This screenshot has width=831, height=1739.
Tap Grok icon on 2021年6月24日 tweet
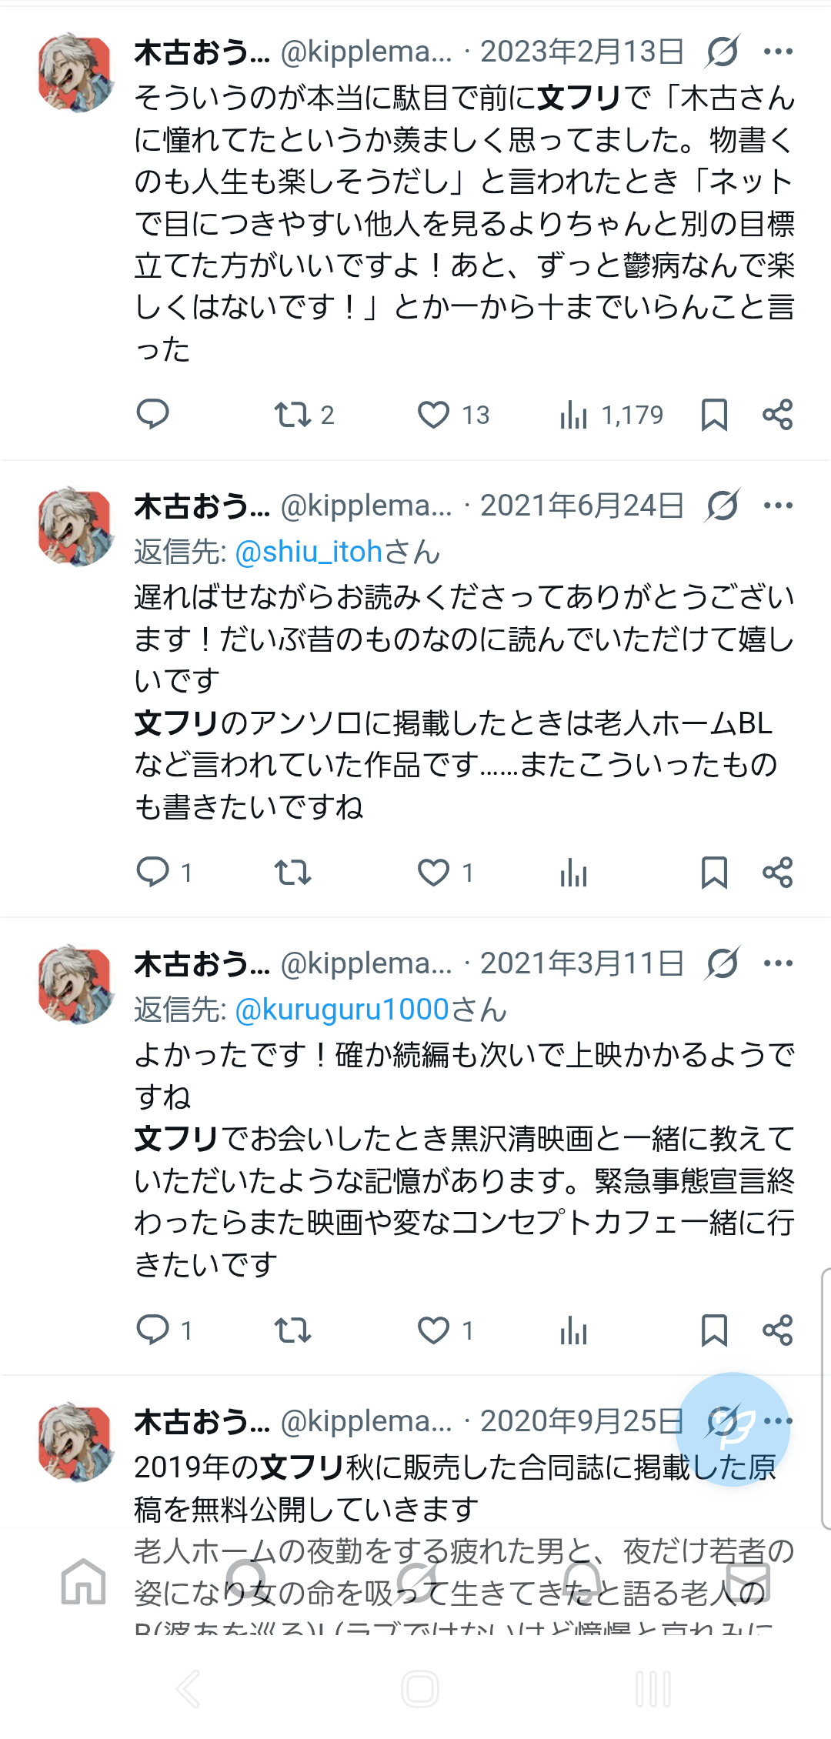coord(723,506)
